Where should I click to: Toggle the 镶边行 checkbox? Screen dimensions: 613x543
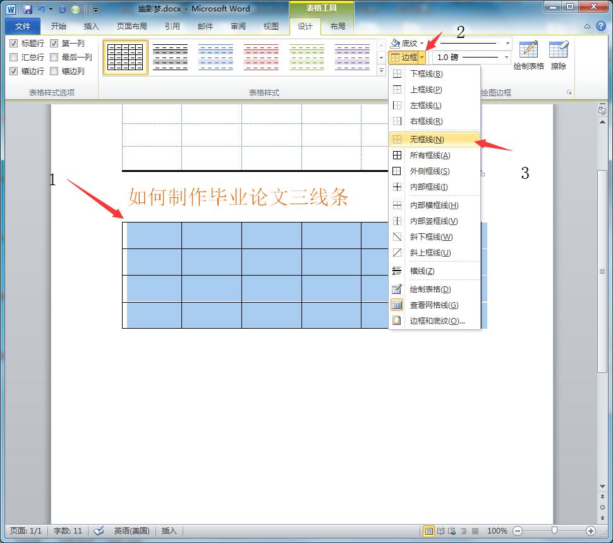tap(14, 71)
